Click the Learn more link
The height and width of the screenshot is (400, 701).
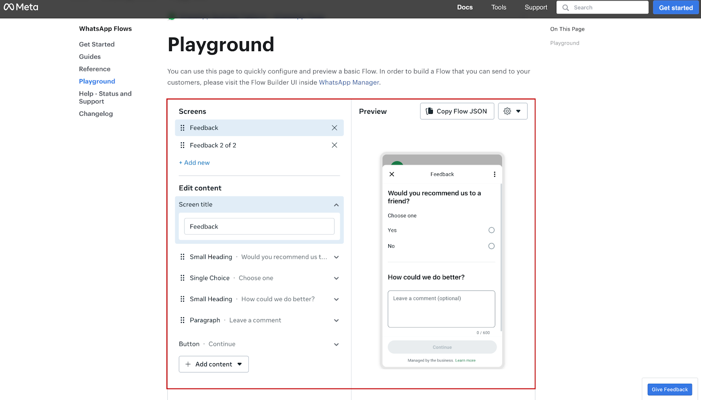pos(465,361)
